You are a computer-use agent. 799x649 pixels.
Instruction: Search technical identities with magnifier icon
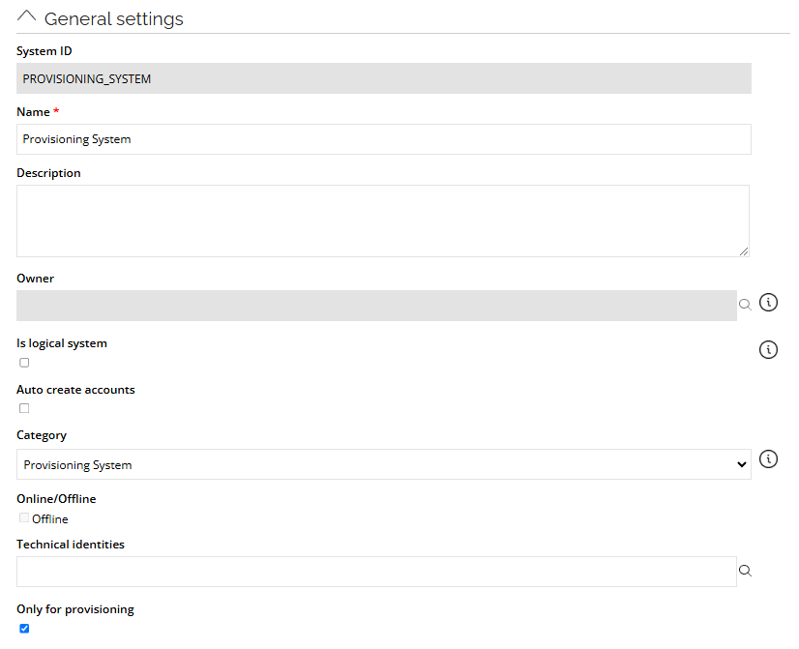click(745, 571)
